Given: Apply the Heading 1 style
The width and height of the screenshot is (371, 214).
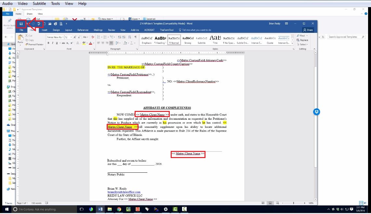Looking at the screenshot, I should [x=160, y=40].
